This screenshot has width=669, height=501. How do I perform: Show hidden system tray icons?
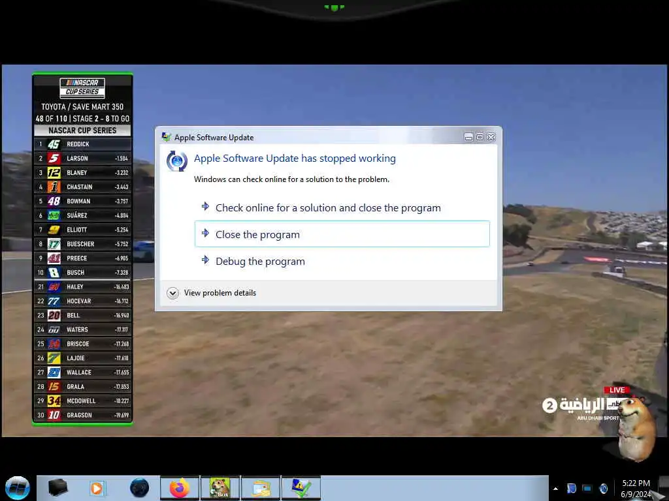pyautogui.click(x=555, y=489)
